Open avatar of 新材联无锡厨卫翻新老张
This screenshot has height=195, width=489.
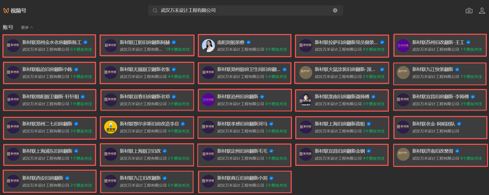(111, 73)
